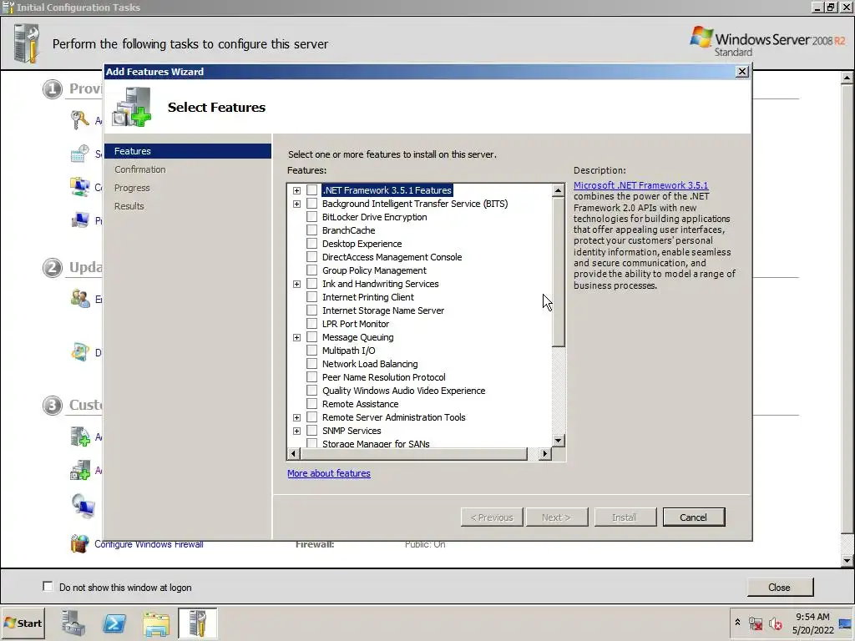The height and width of the screenshot is (641, 855).
Task: Click the automatic updating users icon
Action: 79,299
